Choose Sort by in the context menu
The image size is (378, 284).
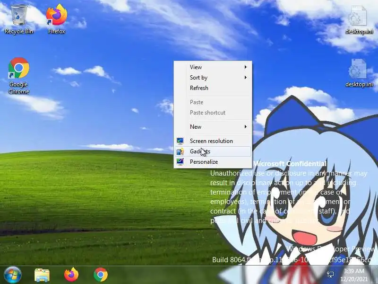click(213, 77)
